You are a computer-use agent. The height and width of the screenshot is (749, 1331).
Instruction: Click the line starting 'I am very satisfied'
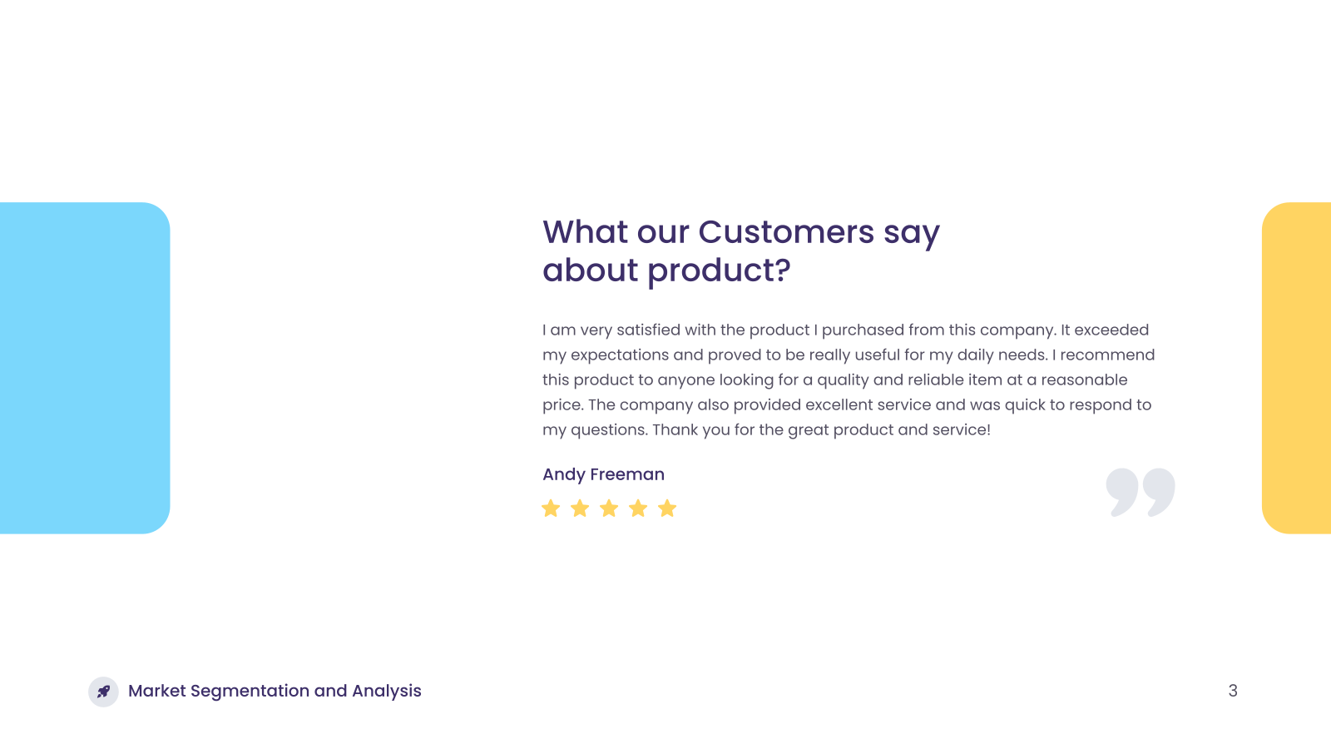[845, 330]
